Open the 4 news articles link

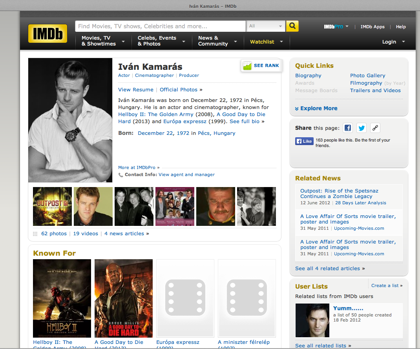click(124, 234)
